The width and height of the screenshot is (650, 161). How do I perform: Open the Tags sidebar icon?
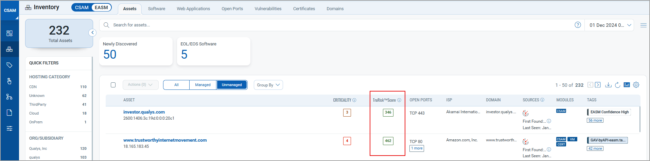(10, 65)
